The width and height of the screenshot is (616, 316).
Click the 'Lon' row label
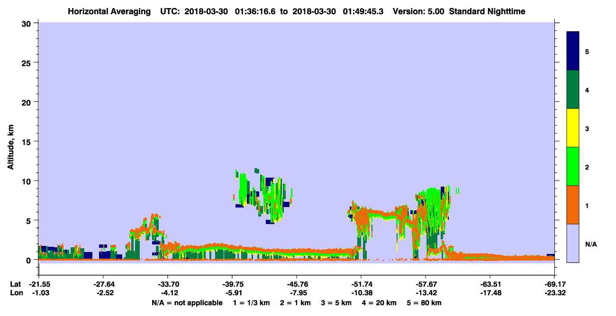[x=16, y=293]
